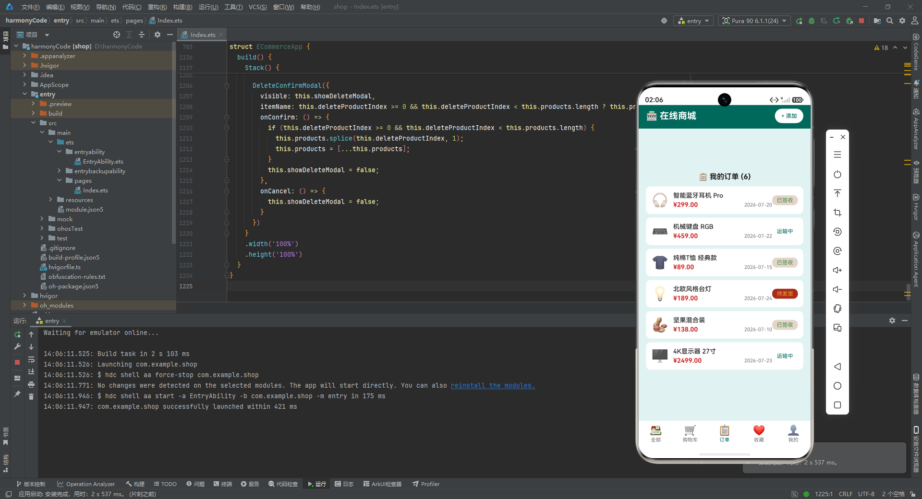Expand the mock folder
The width and height of the screenshot is (922, 499).
click(x=42, y=219)
